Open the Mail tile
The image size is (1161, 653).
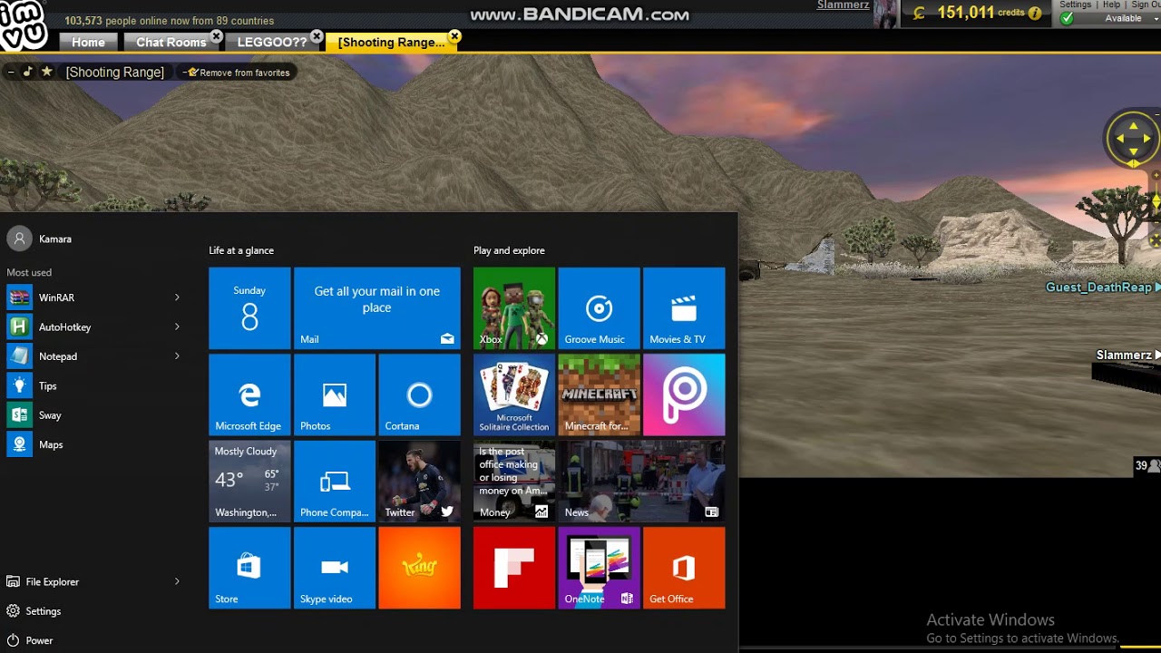click(x=377, y=308)
